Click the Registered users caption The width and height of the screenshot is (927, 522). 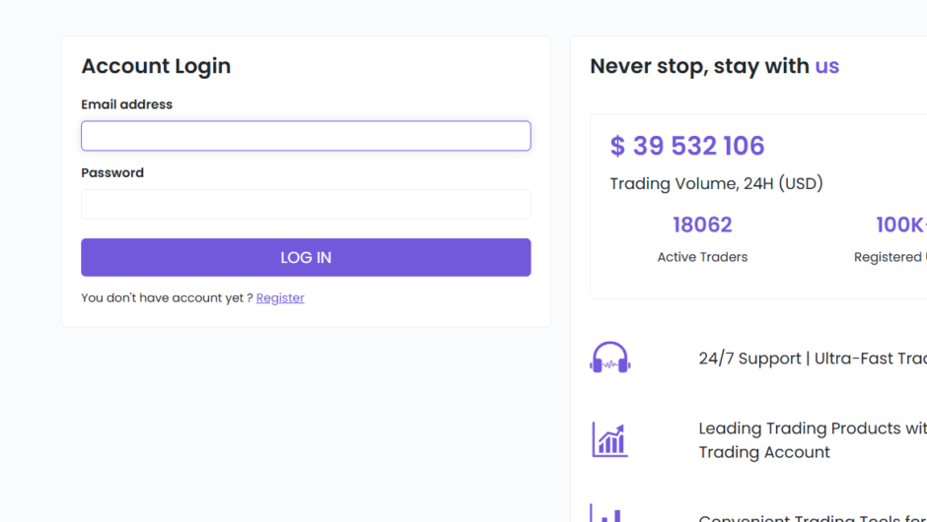click(x=890, y=257)
